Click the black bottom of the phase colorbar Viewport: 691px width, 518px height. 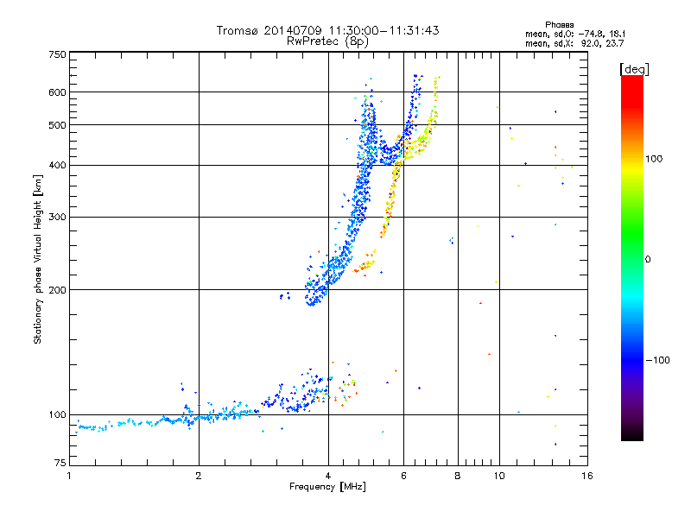point(632,436)
